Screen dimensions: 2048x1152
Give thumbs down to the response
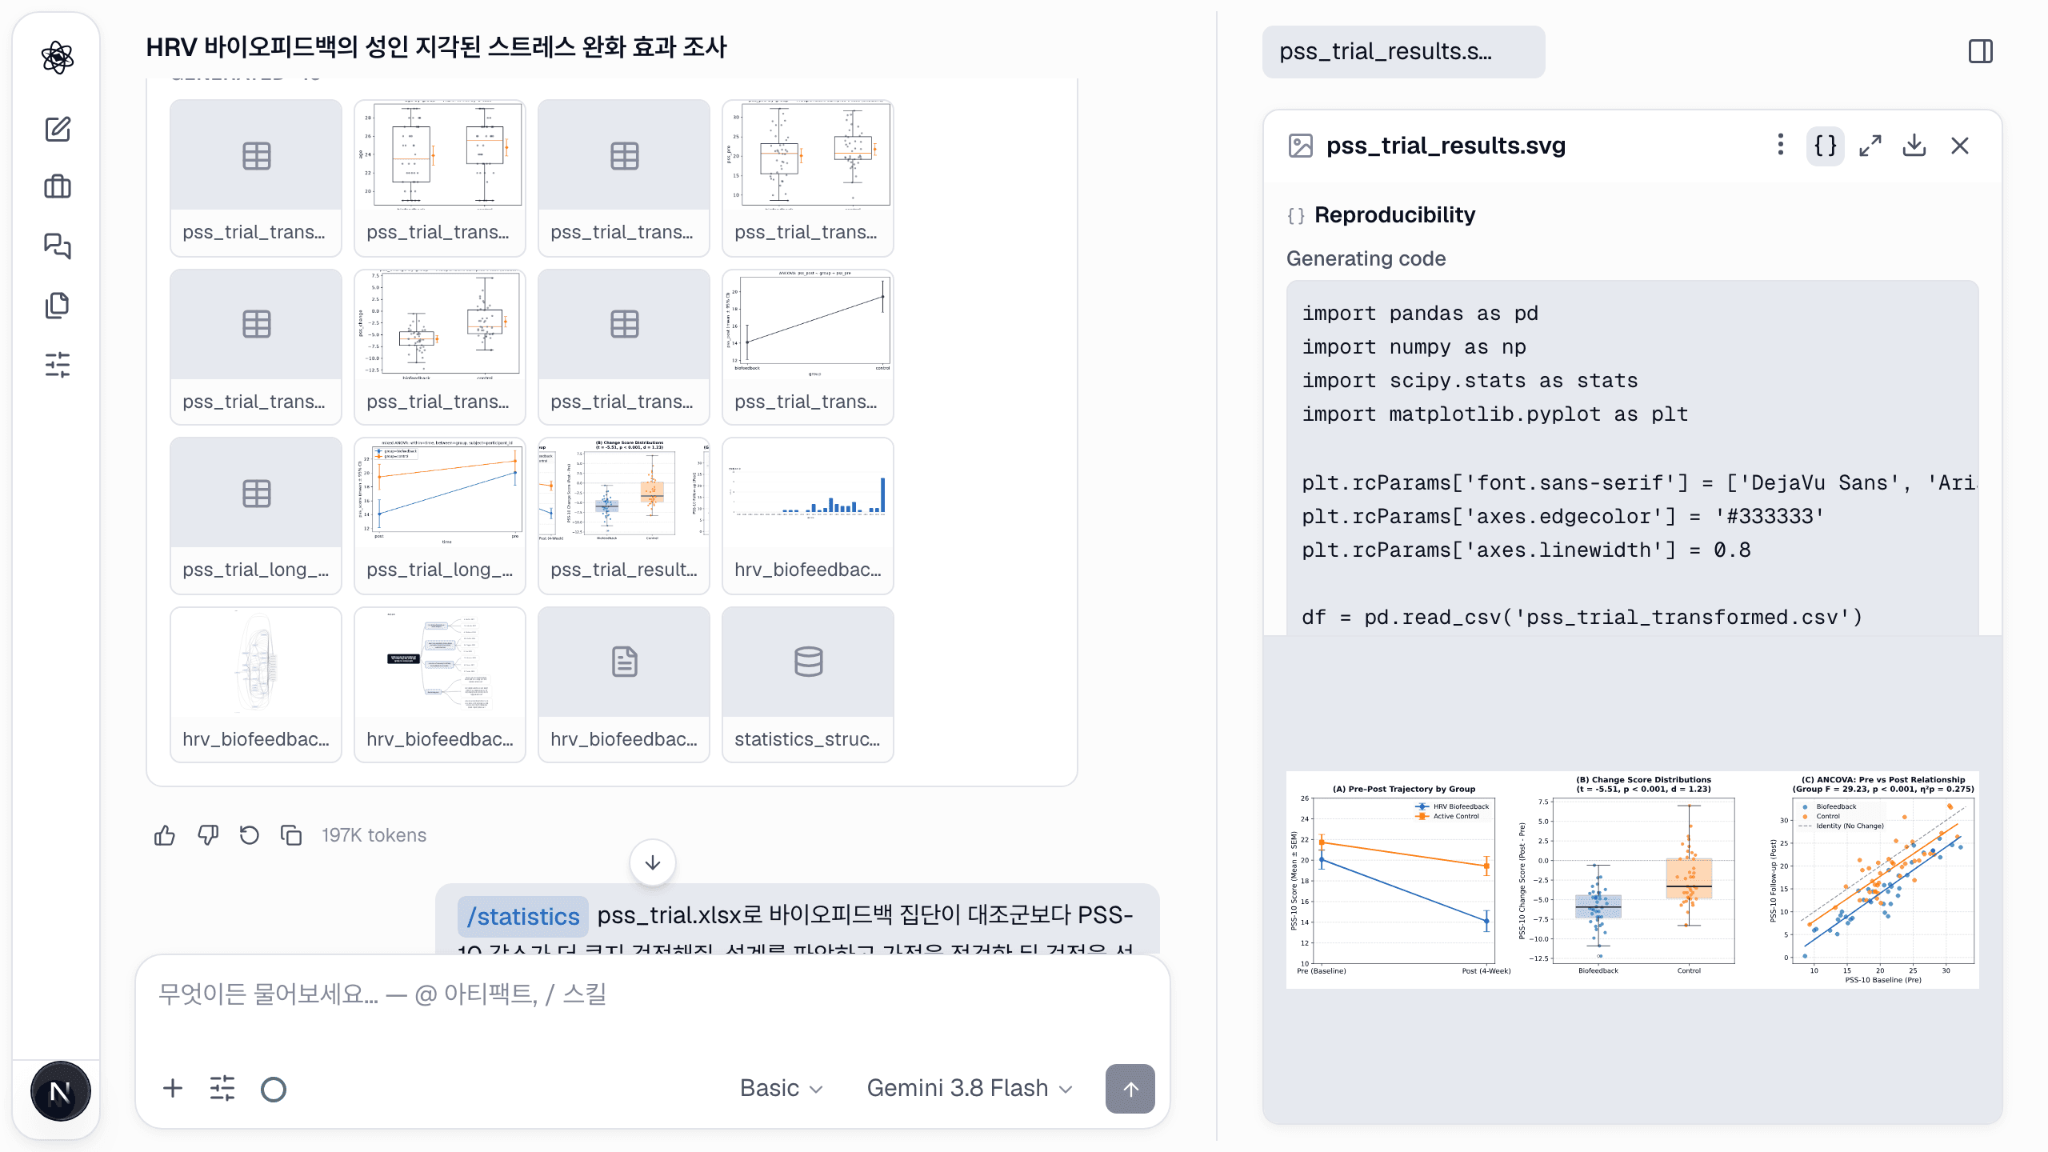(207, 835)
